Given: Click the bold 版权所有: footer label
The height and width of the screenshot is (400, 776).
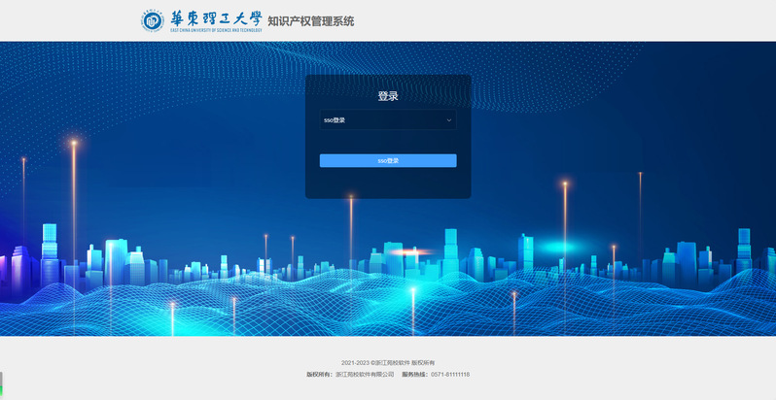Looking at the screenshot, I should pyautogui.click(x=319, y=374).
